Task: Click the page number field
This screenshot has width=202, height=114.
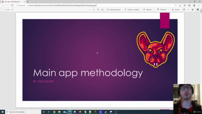Action: pyautogui.click(x=3, y=9)
